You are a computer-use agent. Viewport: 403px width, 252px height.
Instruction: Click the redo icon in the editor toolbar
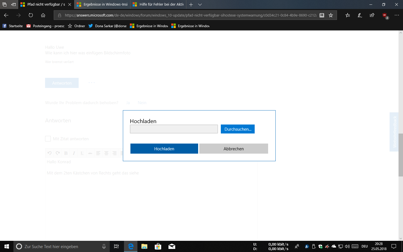(58, 153)
